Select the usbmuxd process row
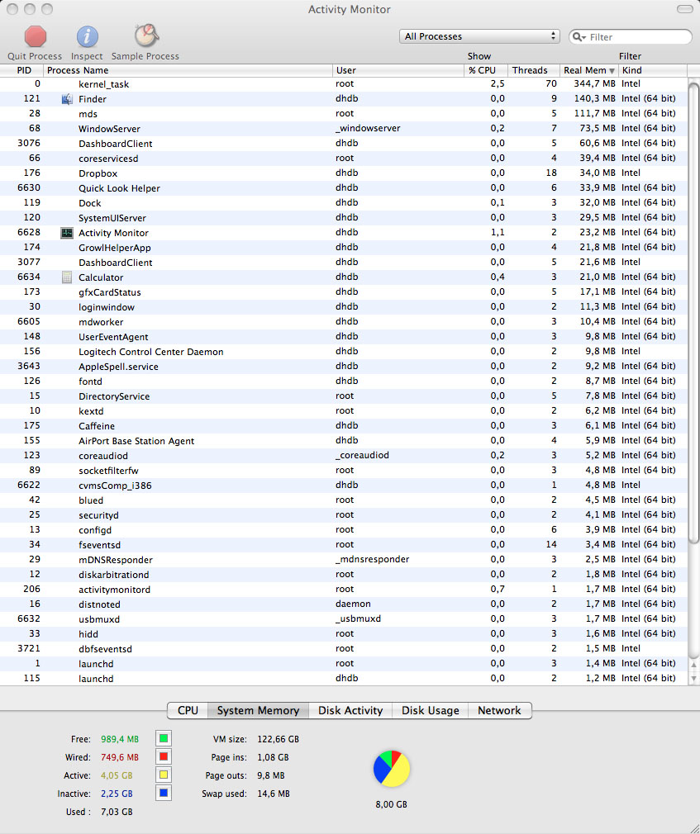700x834 pixels. pyautogui.click(x=343, y=619)
